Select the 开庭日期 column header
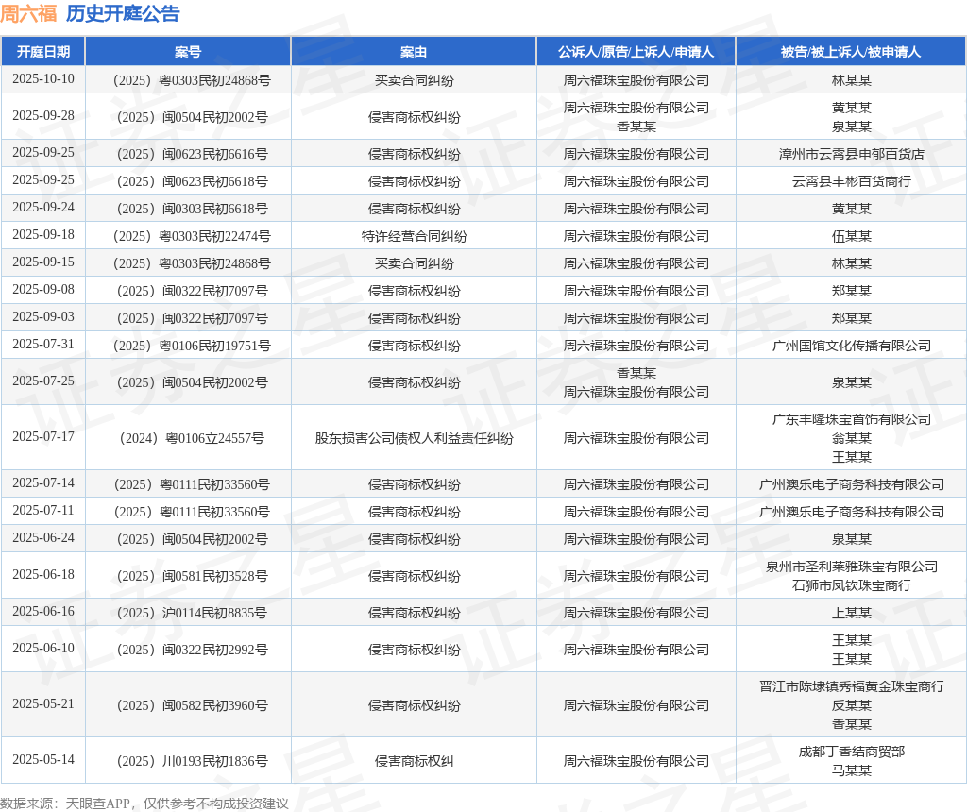Screen dimensions: 967x812 pyautogui.click(x=43, y=52)
